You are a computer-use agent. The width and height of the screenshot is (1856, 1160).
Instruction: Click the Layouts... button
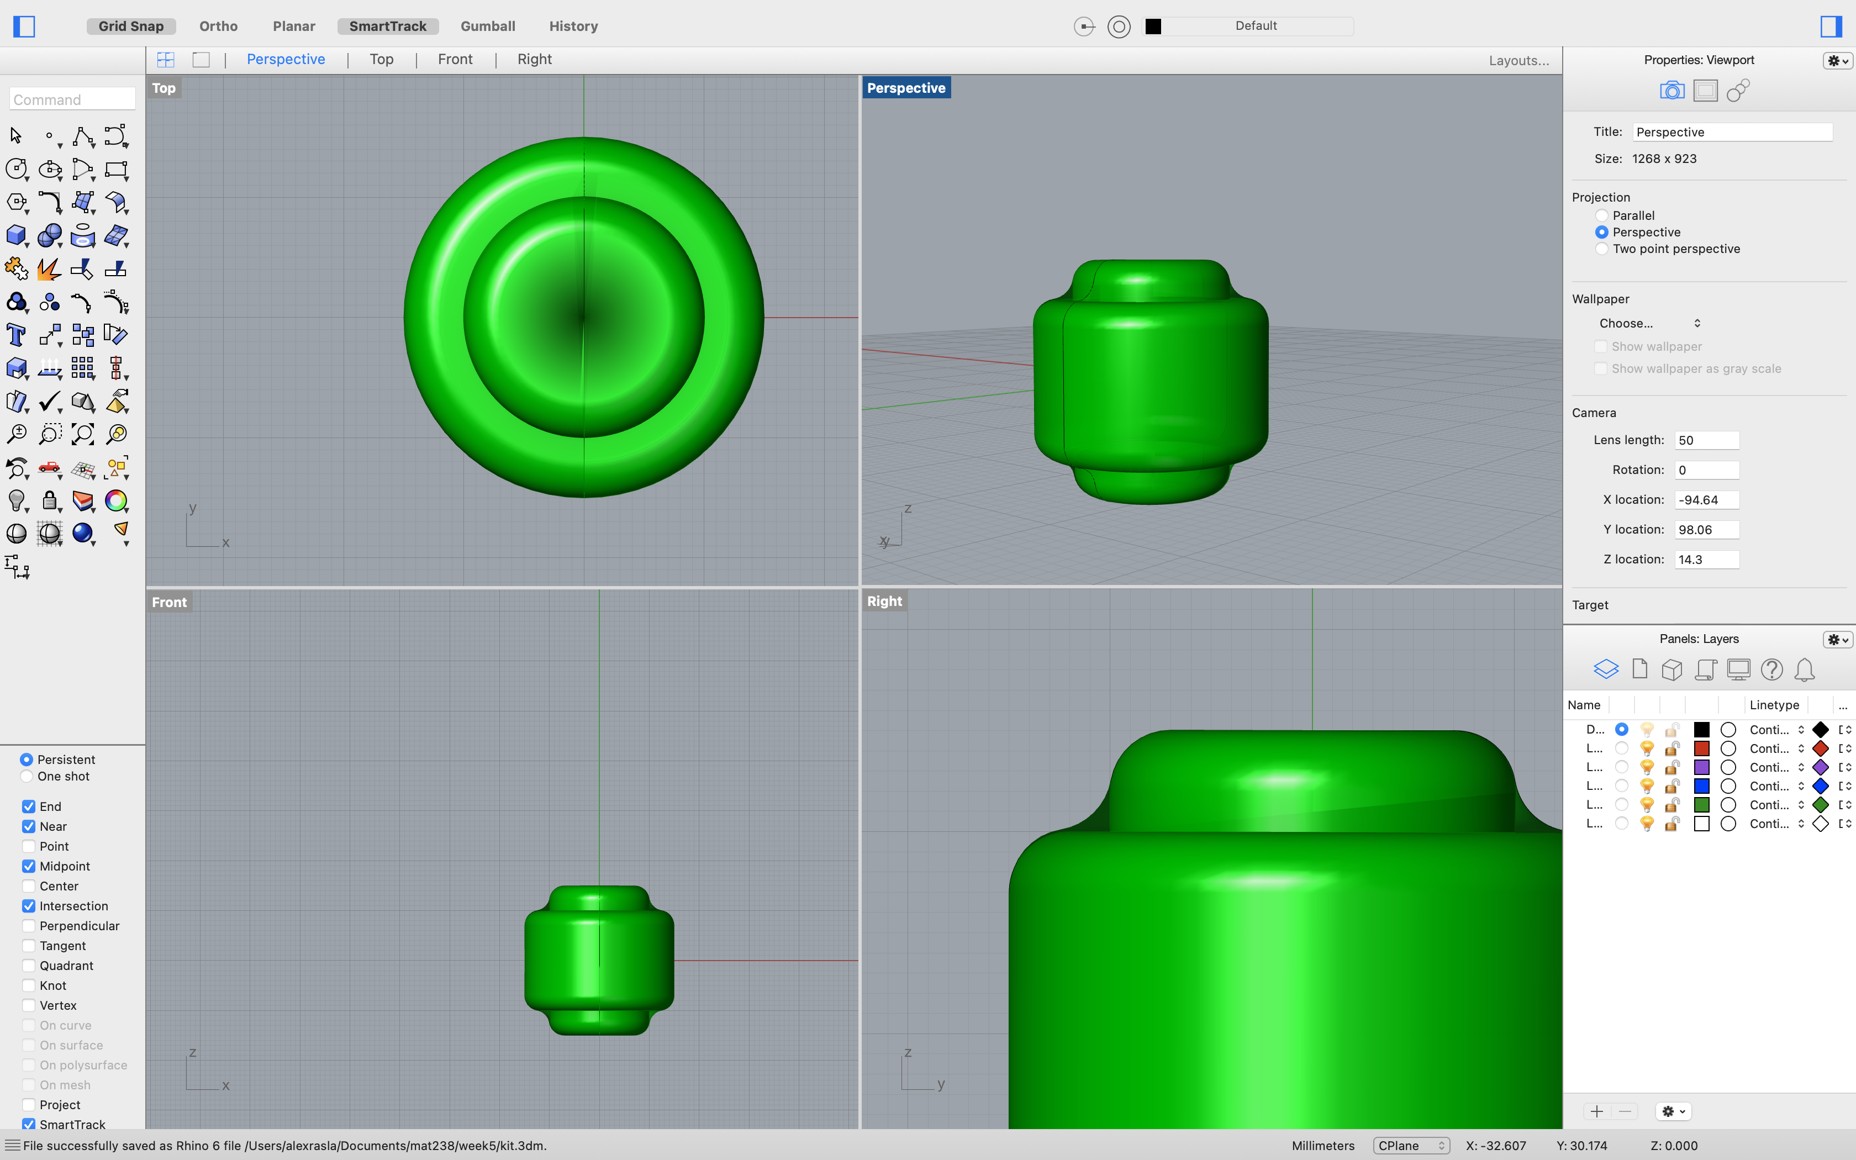1518,61
